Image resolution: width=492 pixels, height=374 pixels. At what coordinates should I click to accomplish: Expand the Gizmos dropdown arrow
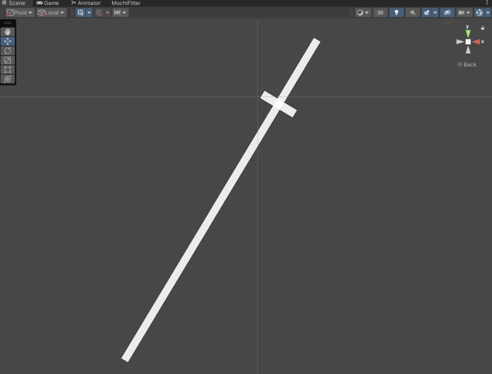(488, 12)
